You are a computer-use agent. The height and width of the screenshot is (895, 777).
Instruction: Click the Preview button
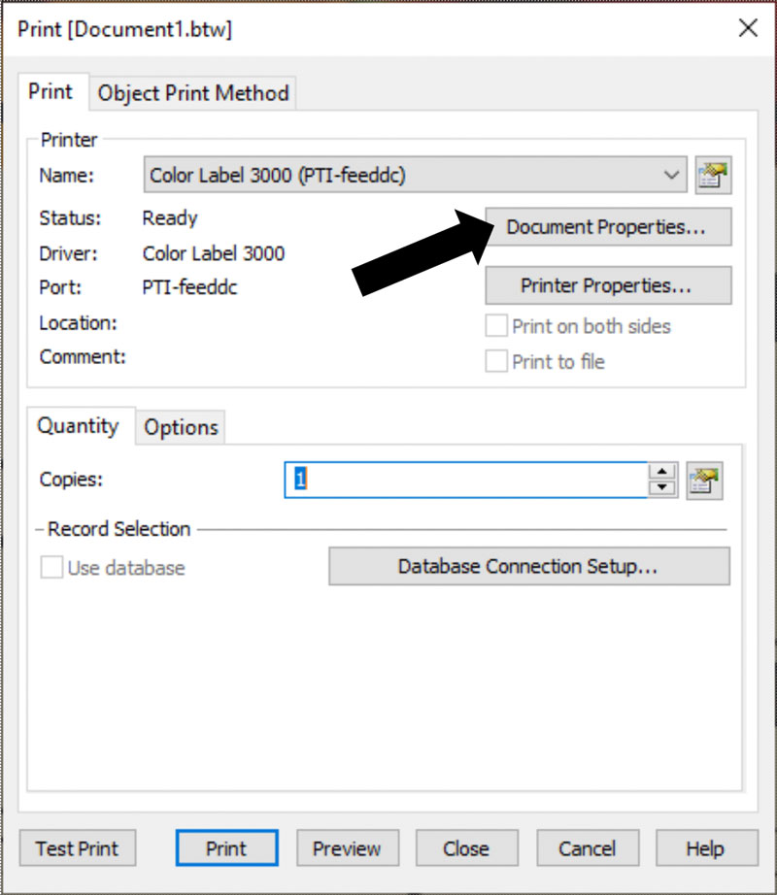347,848
